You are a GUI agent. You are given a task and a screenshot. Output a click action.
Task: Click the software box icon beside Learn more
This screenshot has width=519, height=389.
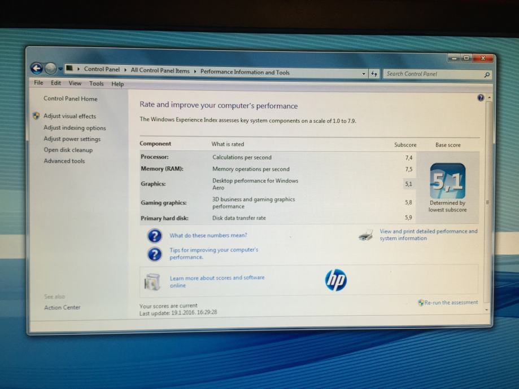coord(152,281)
